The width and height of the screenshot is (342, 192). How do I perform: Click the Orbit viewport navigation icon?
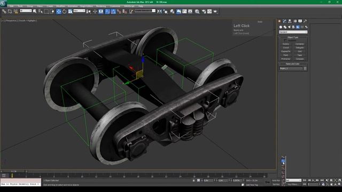(336, 185)
